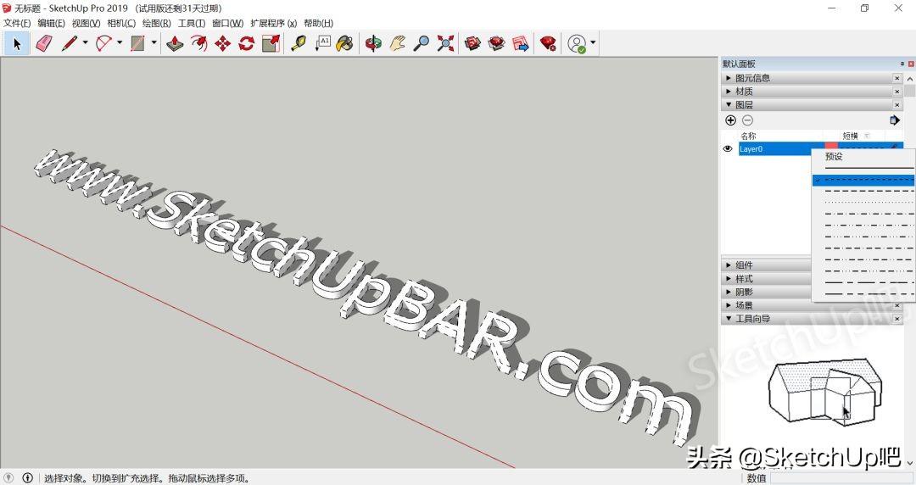The height and width of the screenshot is (485, 916).
Task: Click the Layer0 red color swatch
Action: pyautogui.click(x=830, y=148)
